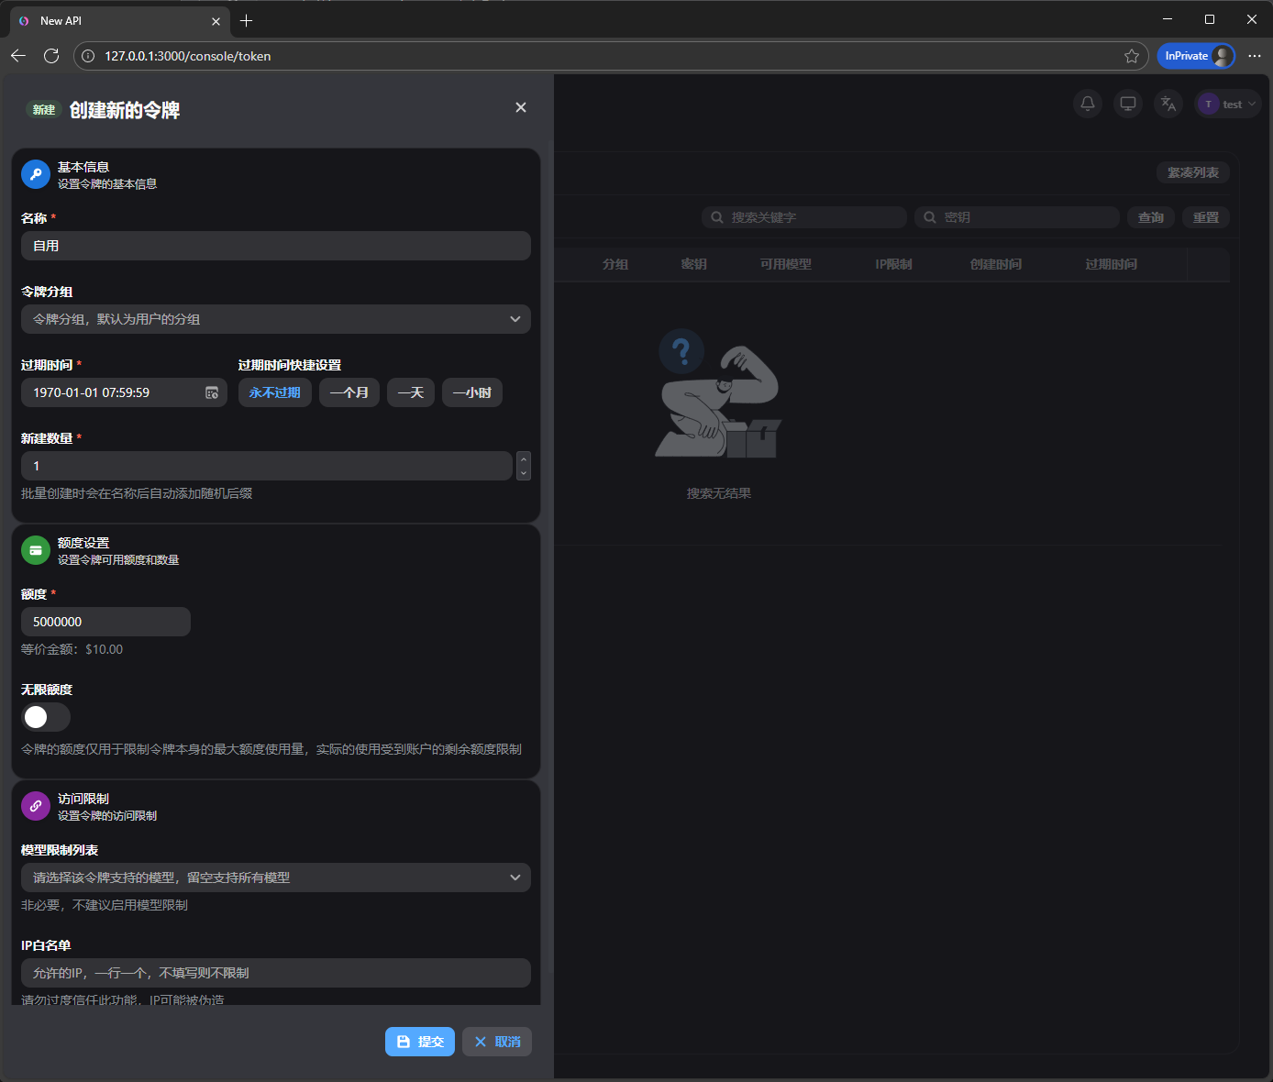This screenshot has width=1273, height=1082.
Task: Click the calendar icon in expiration field
Action: coord(212,392)
